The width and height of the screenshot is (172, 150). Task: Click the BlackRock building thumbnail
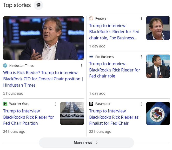click(x=72, y=113)
